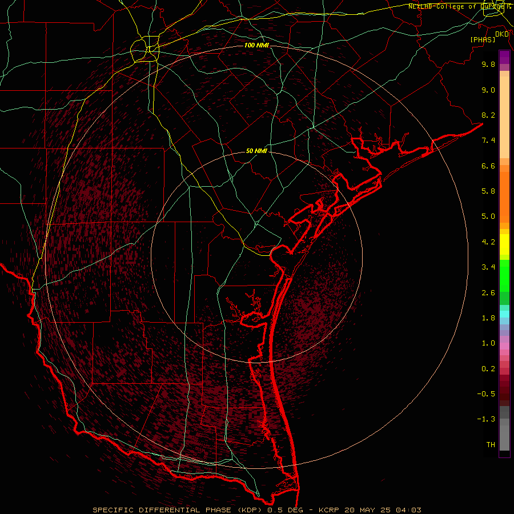Click the TH threshold label on scale

pyautogui.click(x=491, y=445)
